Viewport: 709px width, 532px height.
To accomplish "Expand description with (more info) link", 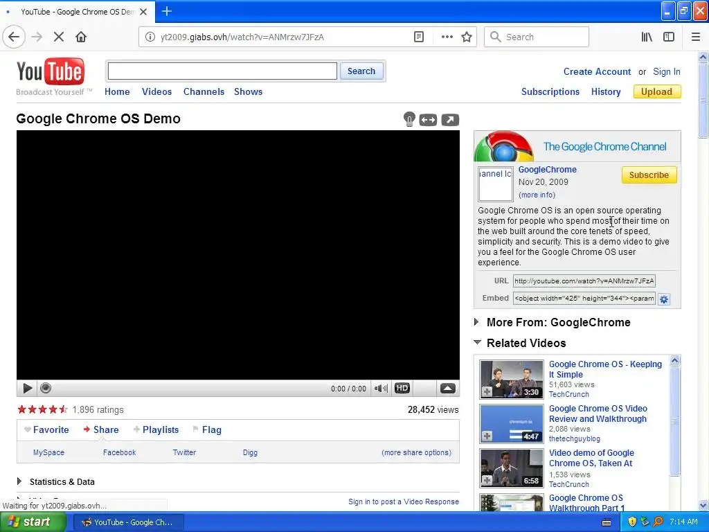I will (537, 195).
